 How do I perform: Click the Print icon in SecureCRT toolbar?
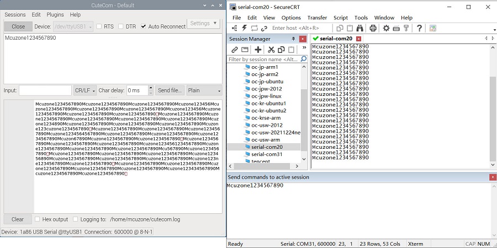coord(373,28)
